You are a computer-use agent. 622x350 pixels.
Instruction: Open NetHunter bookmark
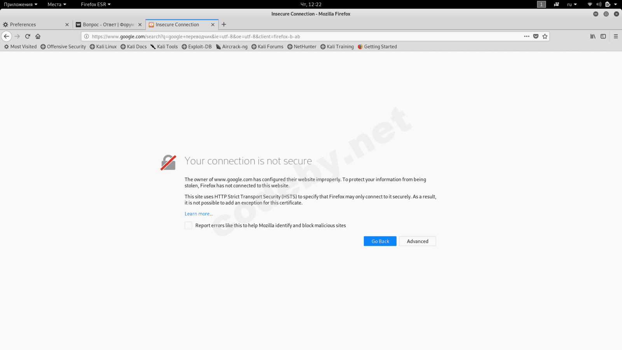click(302, 47)
